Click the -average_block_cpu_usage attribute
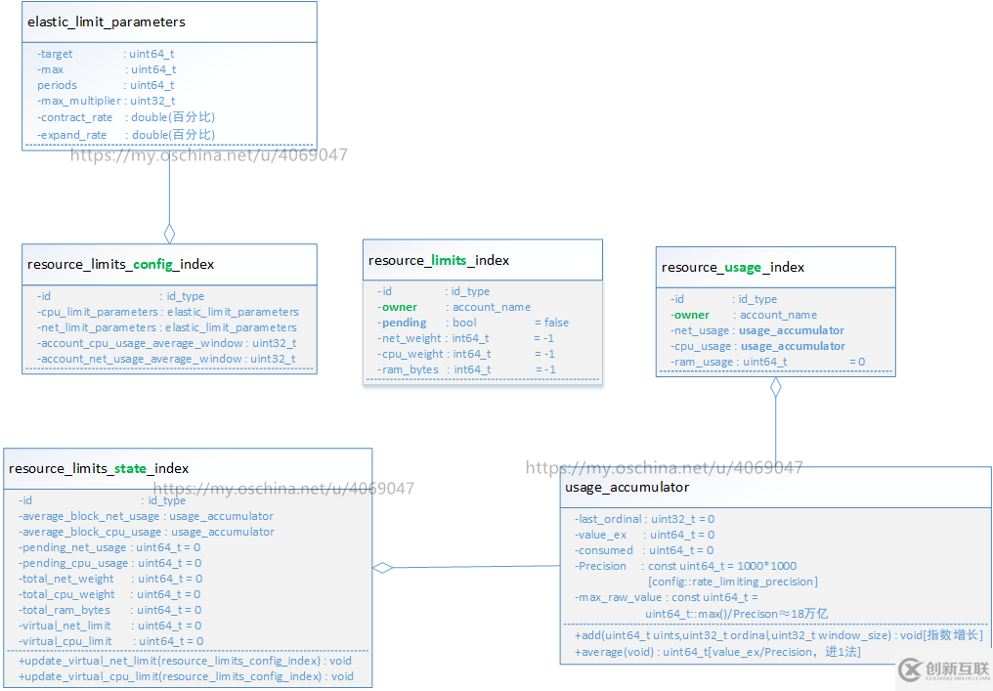Viewport: 993px width, 691px height. (147, 532)
